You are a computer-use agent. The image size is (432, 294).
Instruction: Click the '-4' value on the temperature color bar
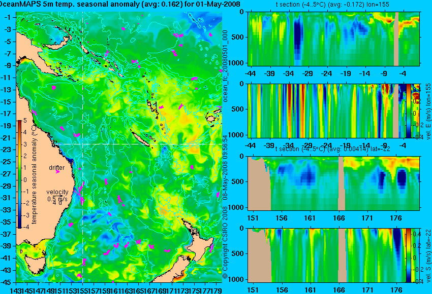click(24, 227)
